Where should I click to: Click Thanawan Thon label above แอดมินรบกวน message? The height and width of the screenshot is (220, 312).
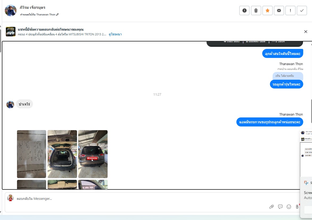click(x=291, y=114)
